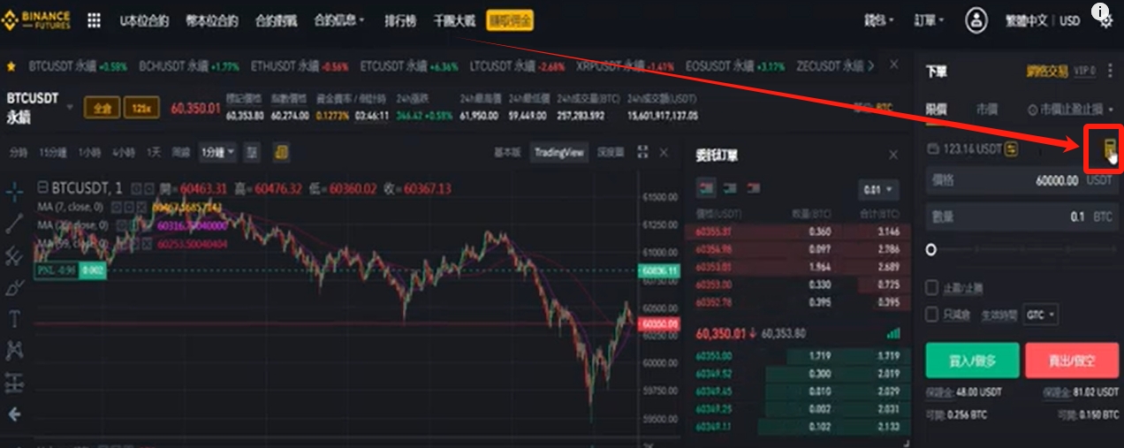Tick the 只減倉 reduce-only checkbox
1124x448 pixels.
(x=931, y=315)
